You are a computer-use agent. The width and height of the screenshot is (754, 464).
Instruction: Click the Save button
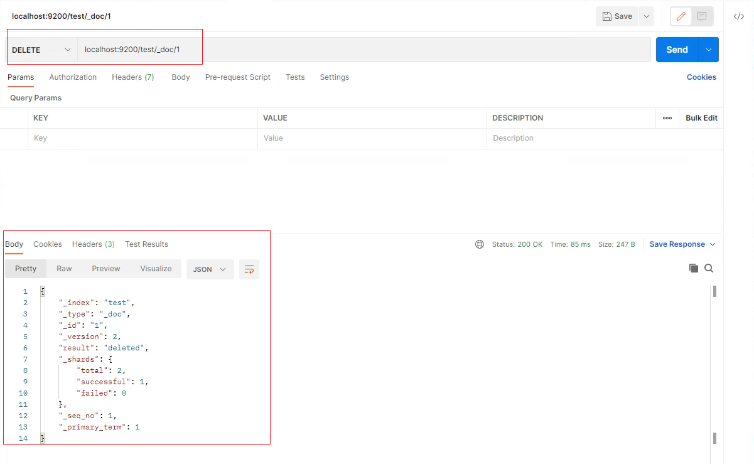click(x=617, y=16)
